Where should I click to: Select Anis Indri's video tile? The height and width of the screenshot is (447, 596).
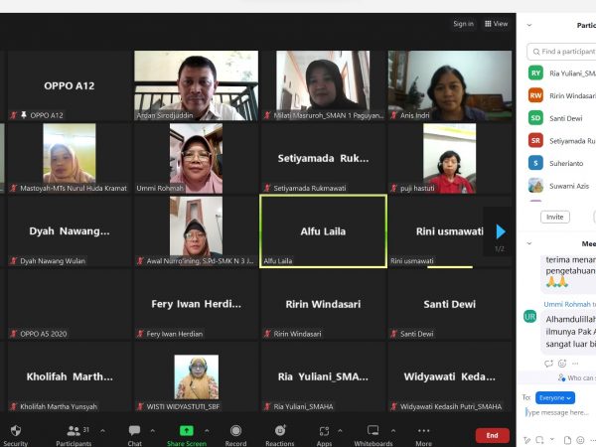(x=450, y=85)
